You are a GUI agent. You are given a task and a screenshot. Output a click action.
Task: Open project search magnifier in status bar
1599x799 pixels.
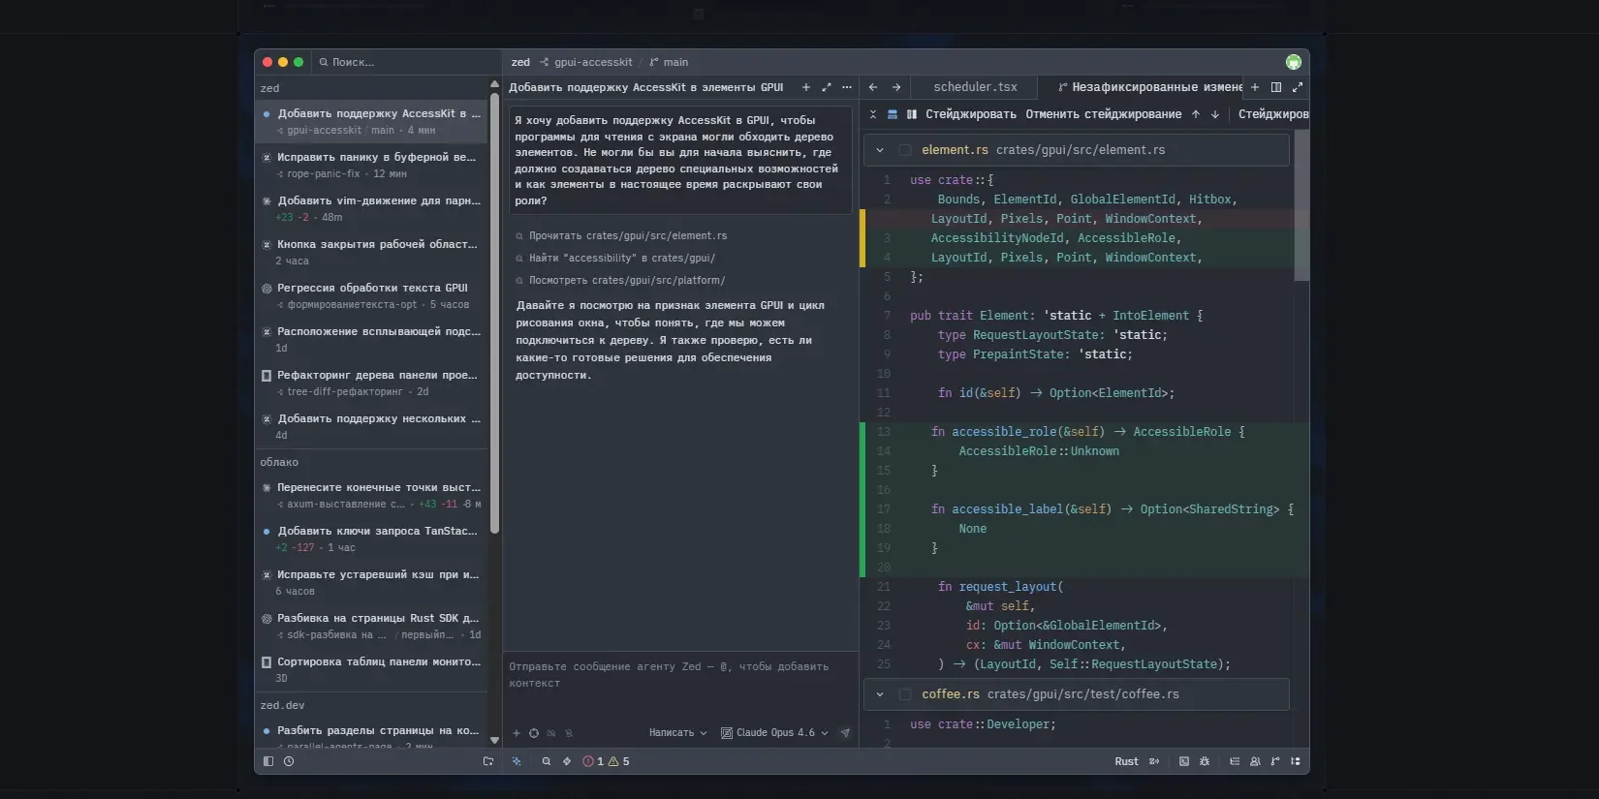click(547, 762)
